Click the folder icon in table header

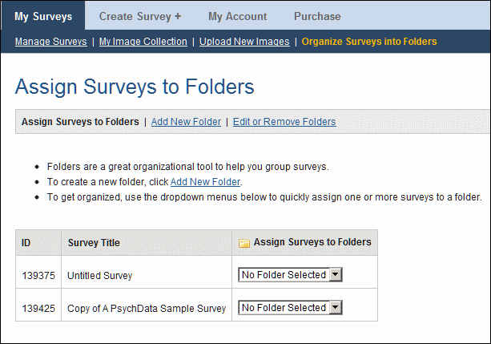click(x=244, y=243)
